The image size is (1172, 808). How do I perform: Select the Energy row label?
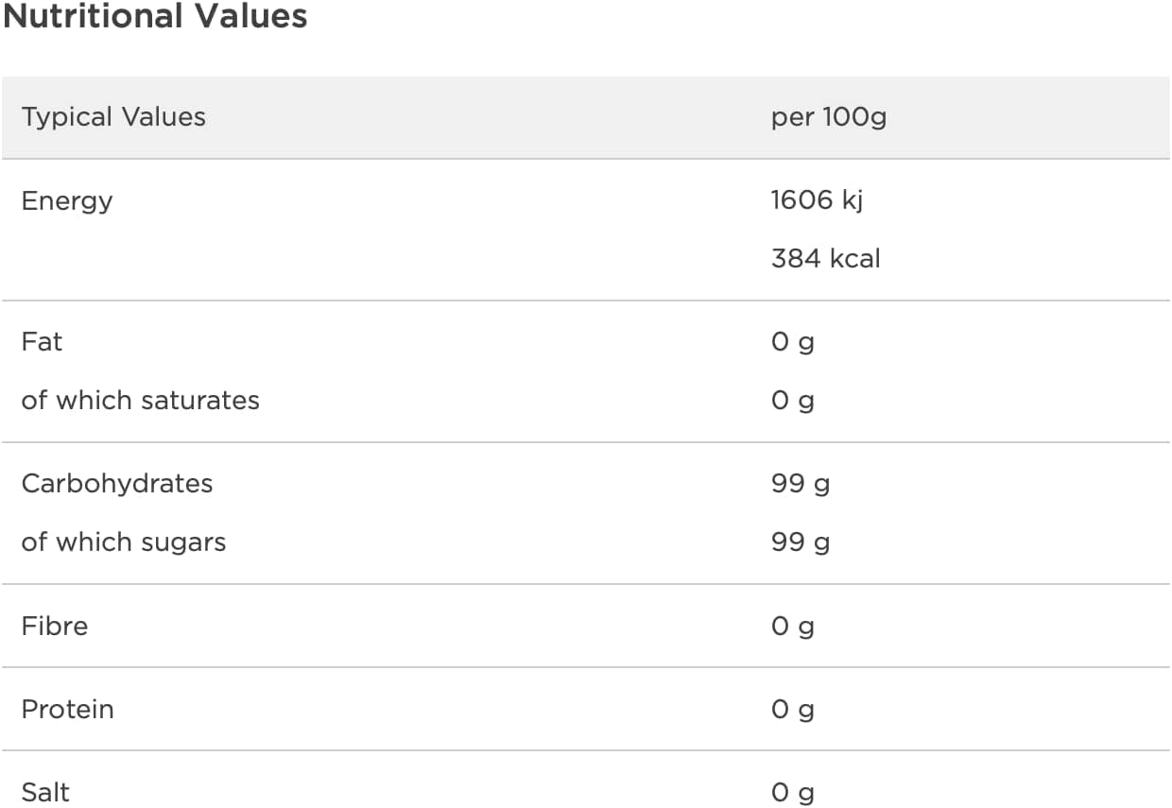[67, 200]
